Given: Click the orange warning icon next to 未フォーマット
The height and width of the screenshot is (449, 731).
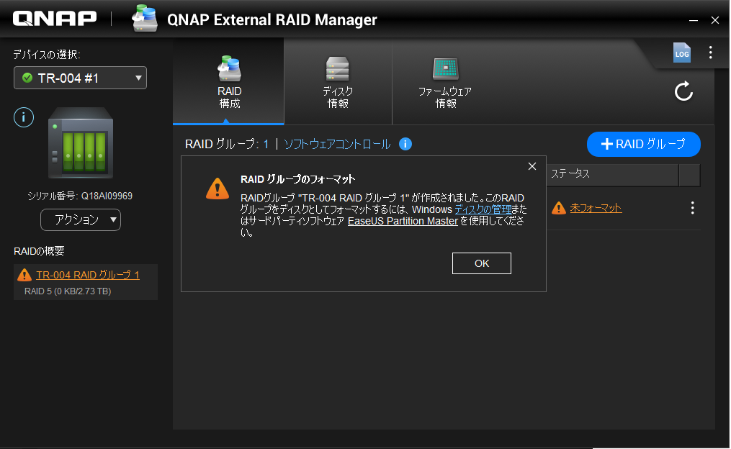Looking at the screenshot, I should [558, 208].
